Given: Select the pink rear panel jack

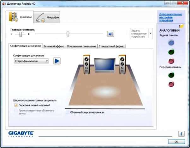Looking at the screenshot, I should coord(171,61).
